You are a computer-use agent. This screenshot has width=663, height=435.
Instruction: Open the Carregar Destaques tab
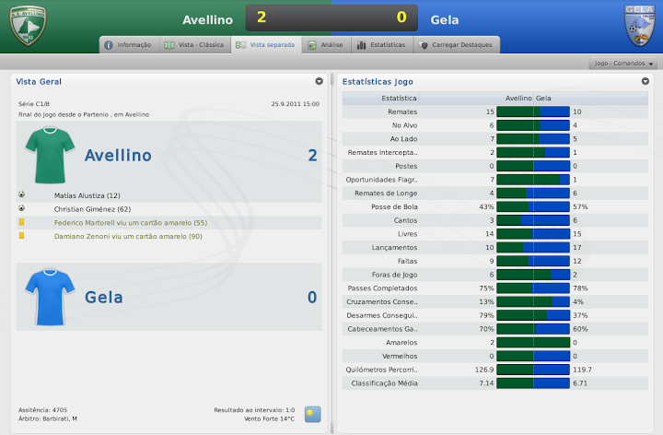coord(455,44)
